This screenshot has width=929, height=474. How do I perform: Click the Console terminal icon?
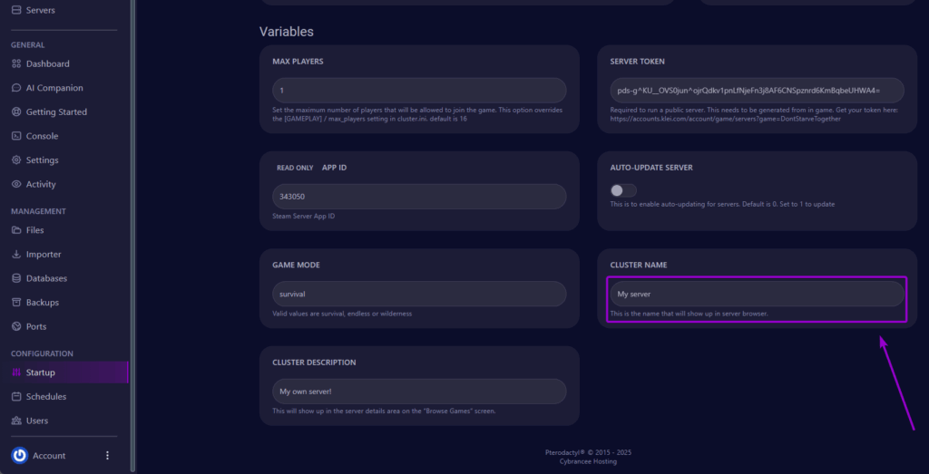(16, 136)
